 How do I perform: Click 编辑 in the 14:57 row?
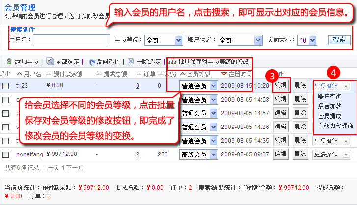(x=280, y=113)
